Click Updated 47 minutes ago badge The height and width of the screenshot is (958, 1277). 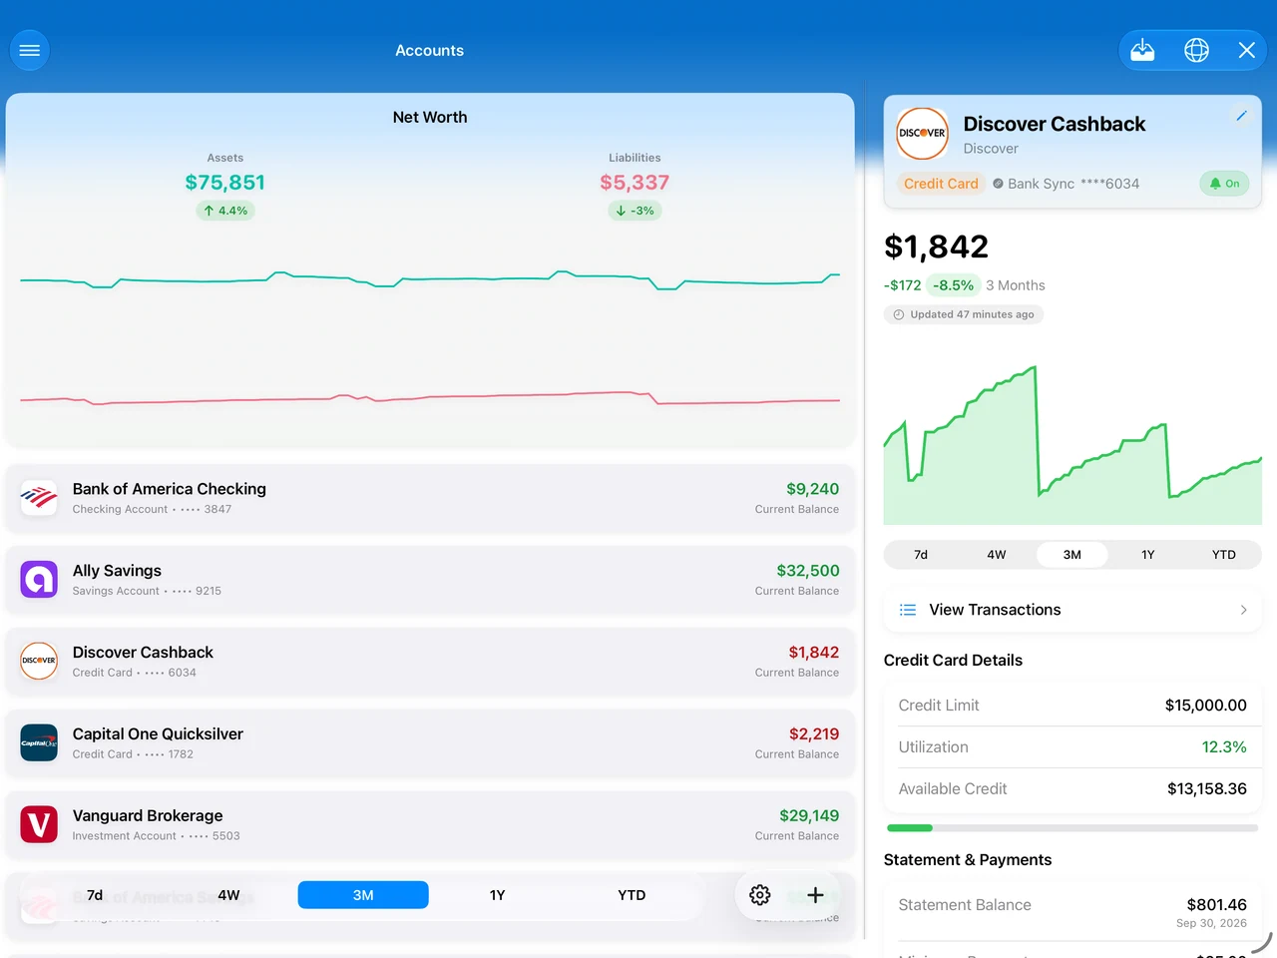[x=964, y=314]
